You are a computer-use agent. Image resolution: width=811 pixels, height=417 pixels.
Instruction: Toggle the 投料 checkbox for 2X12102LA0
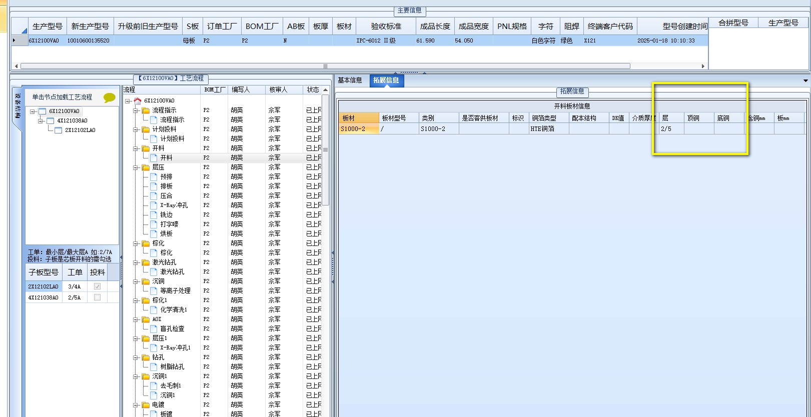click(x=97, y=286)
